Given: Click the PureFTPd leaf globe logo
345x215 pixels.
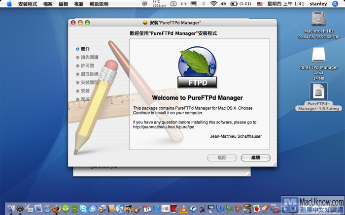Looking at the screenshot, I should coord(197,67).
